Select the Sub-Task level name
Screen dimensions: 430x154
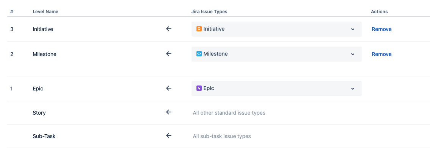(x=44, y=136)
